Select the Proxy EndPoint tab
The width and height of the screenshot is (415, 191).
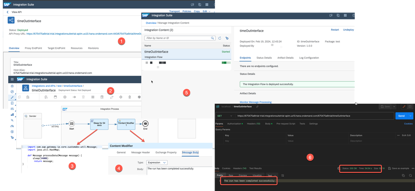[x=34, y=48]
